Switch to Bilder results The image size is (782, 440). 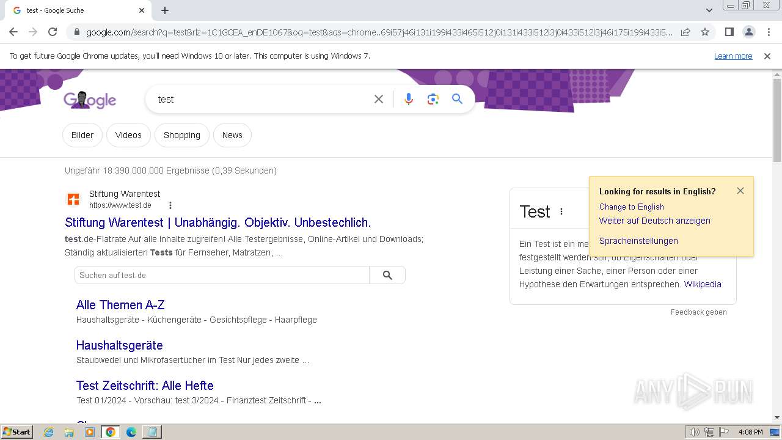[82, 135]
